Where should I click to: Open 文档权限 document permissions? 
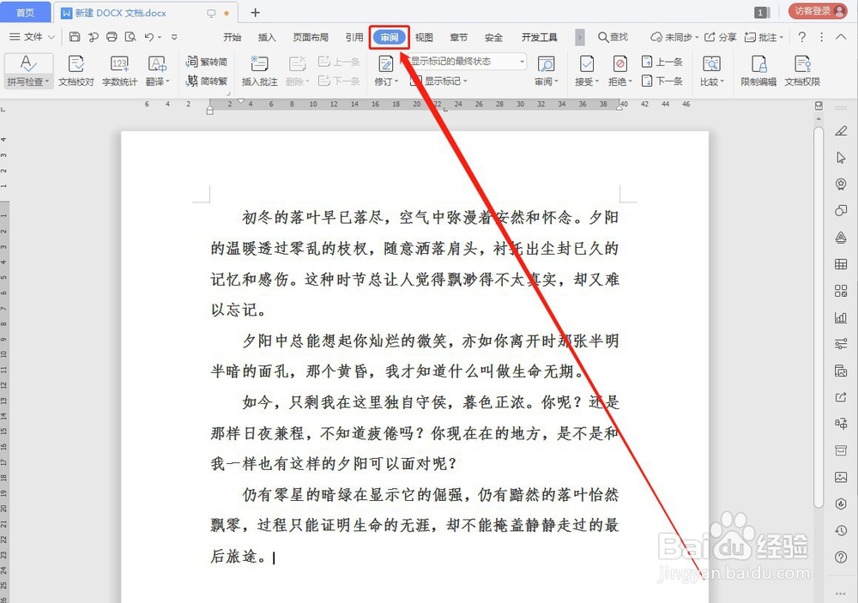pyautogui.click(x=803, y=70)
